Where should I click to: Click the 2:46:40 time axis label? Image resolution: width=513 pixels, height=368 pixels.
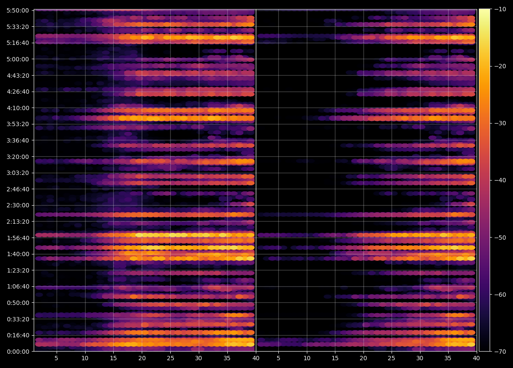pyautogui.click(x=18, y=189)
